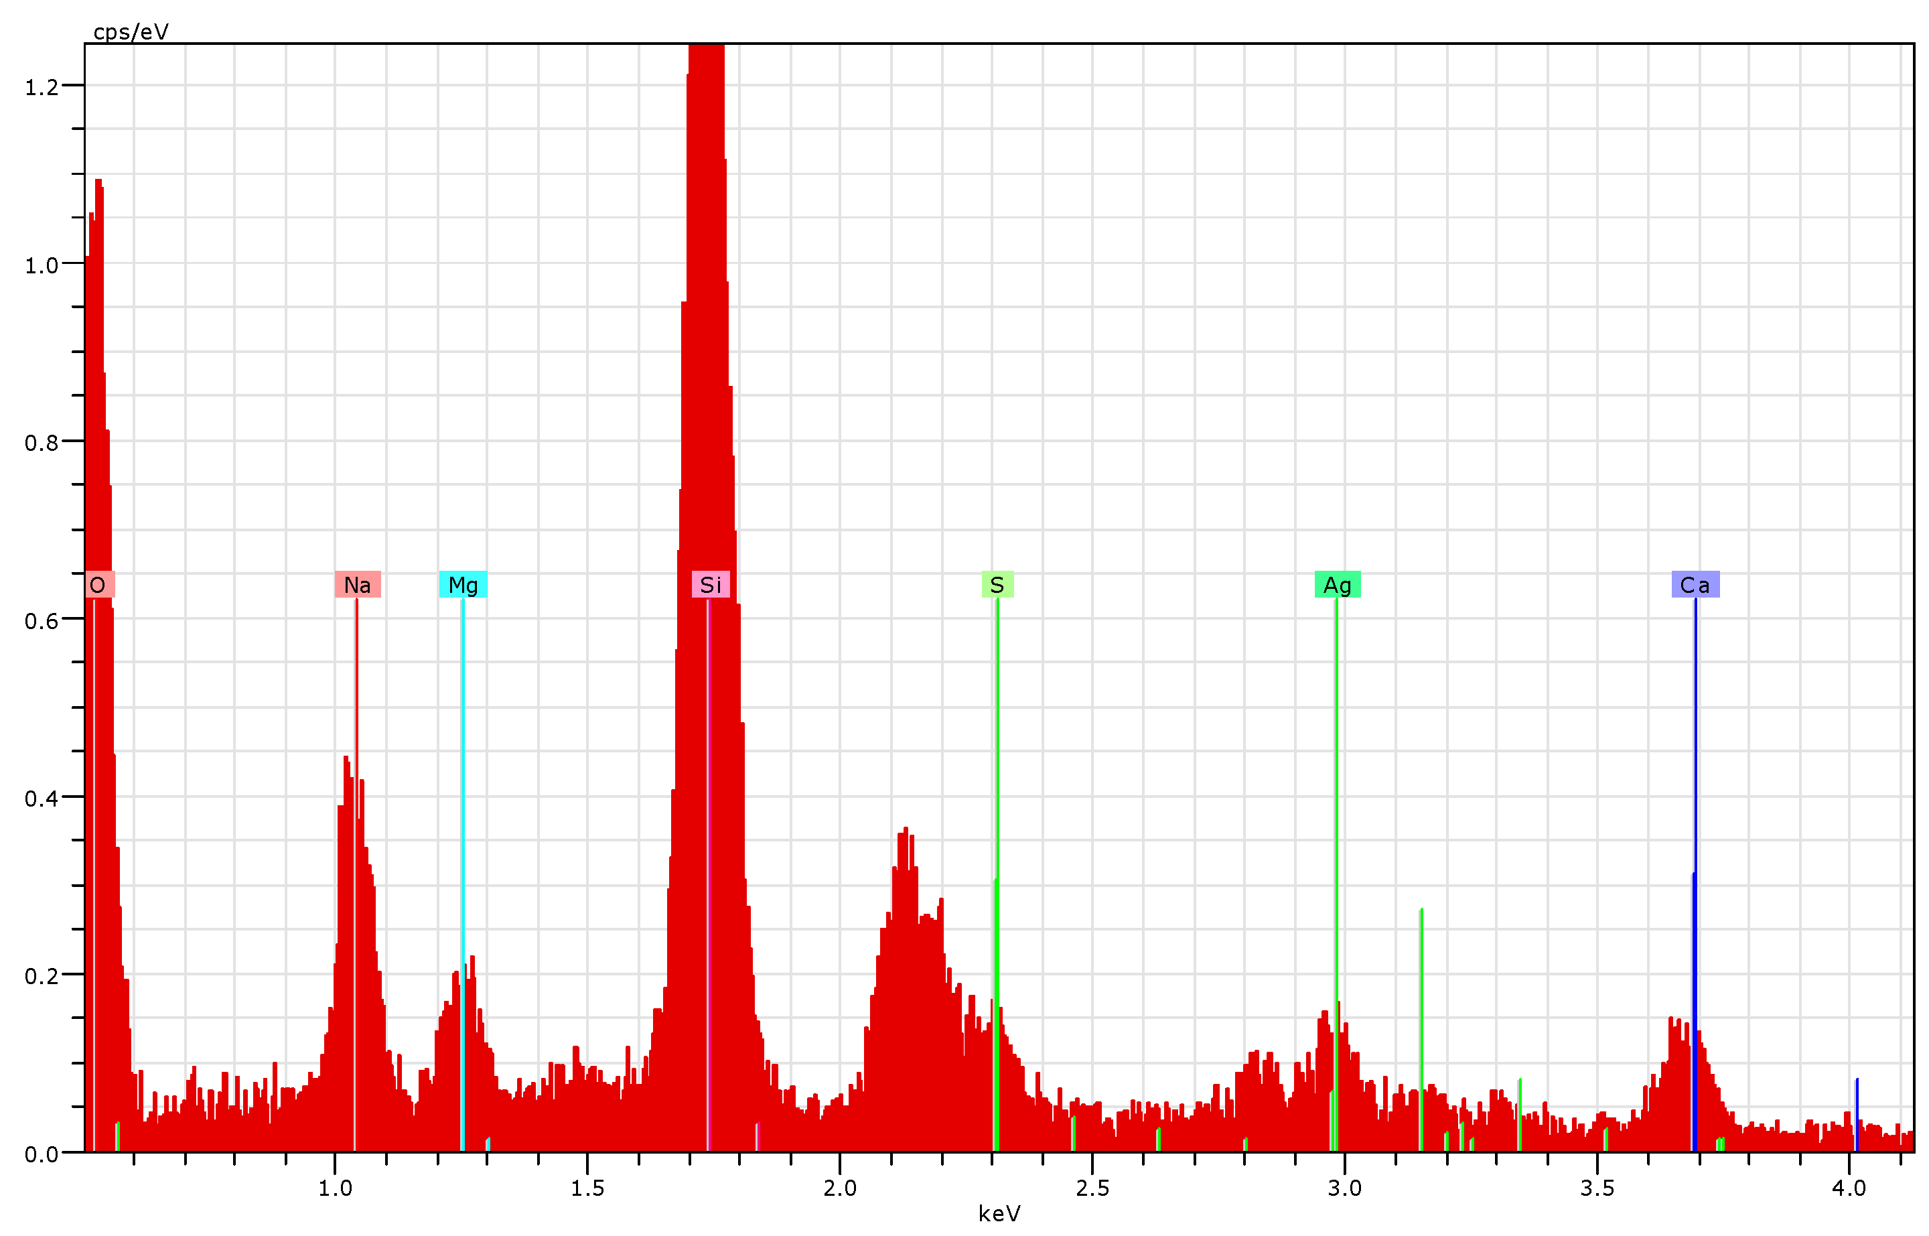Click the cps/eV y-axis title

point(131,32)
